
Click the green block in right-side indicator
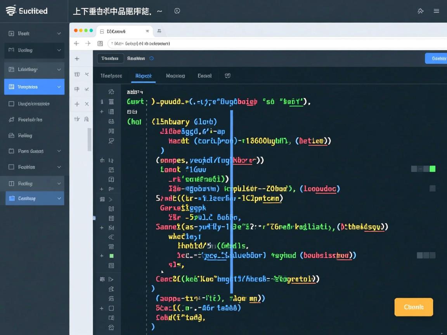[432, 169]
